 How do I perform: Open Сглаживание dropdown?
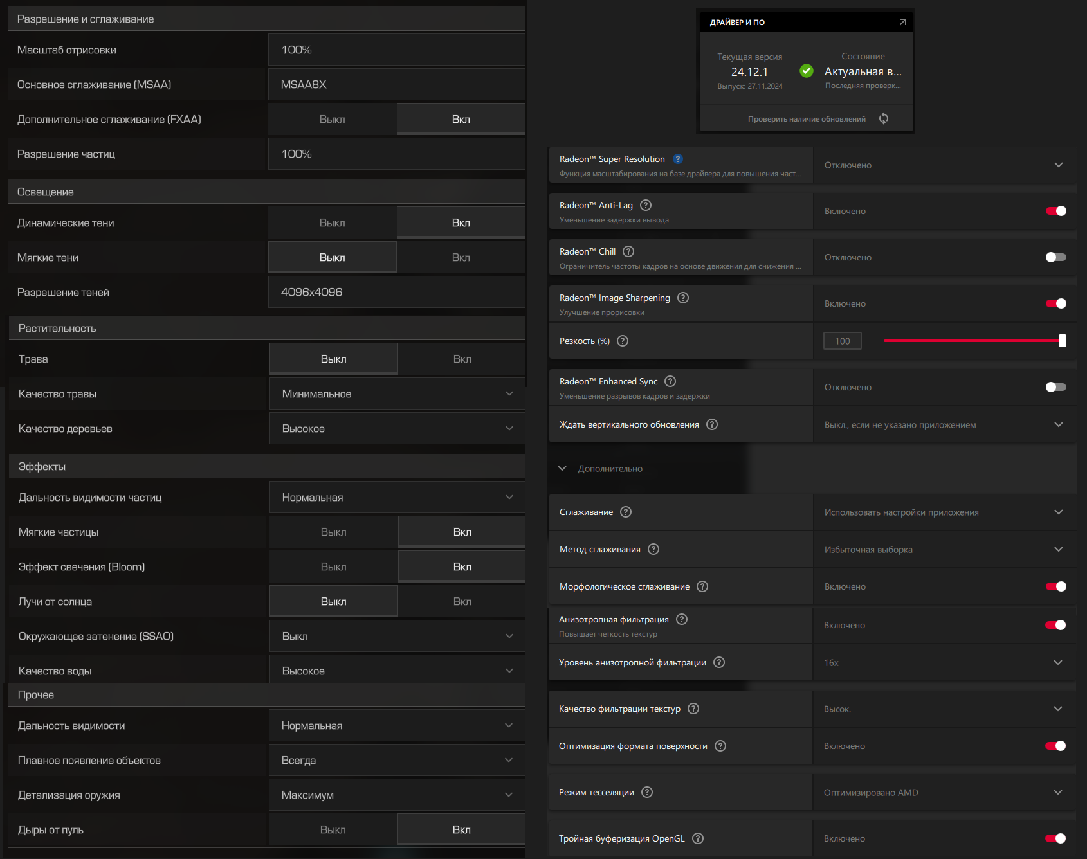click(945, 512)
